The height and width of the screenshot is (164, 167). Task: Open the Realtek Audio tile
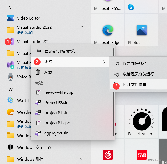click(x=142, y=121)
